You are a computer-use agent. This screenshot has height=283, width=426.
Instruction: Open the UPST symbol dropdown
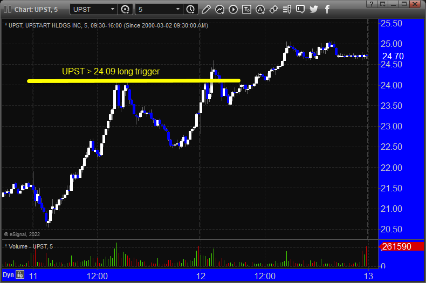click(x=94, y=10)
